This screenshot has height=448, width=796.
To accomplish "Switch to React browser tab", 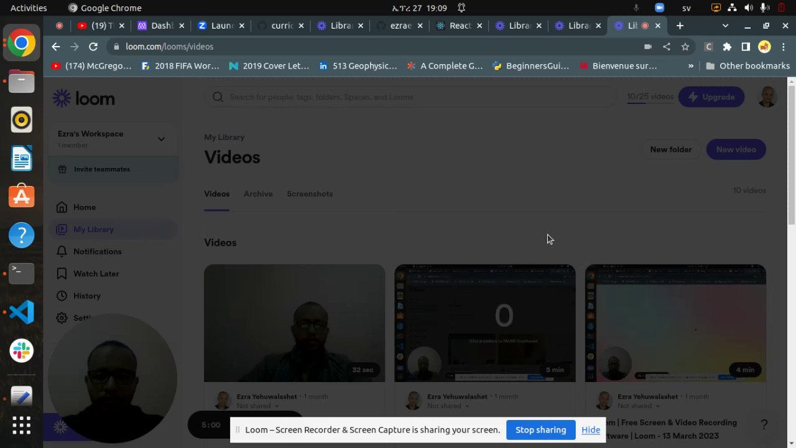I will pyautogui.click(x=460, y=26).
